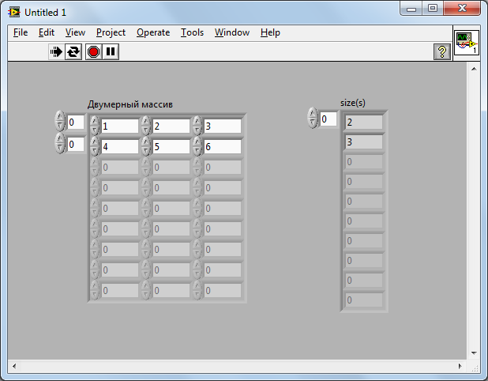Click the LabVIEW title bar icon
488x381 pixels.
pyautogui.click(x=14, y=12)
